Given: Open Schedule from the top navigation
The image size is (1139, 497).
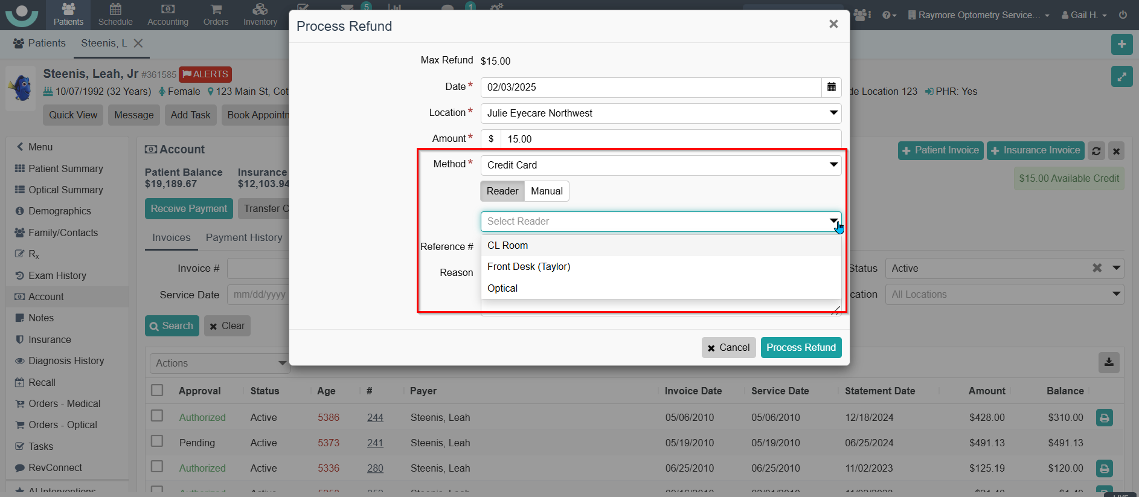Looking at the screenshot, I should (x=115, y=14).
